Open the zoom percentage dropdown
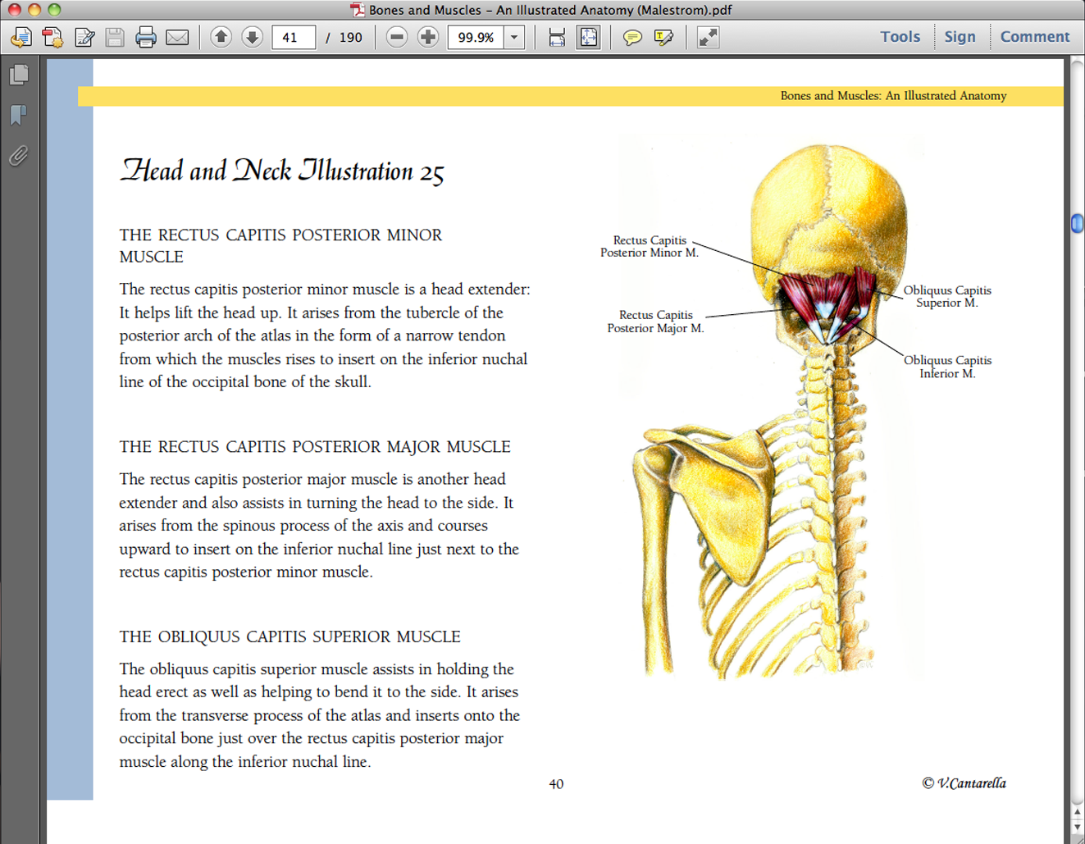 (x=513, y=37)
